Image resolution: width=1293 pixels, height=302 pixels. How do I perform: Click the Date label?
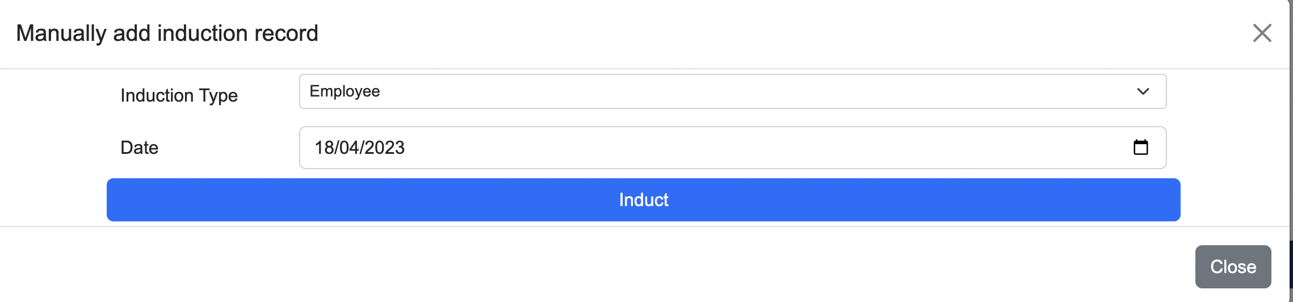coord(139,148)
